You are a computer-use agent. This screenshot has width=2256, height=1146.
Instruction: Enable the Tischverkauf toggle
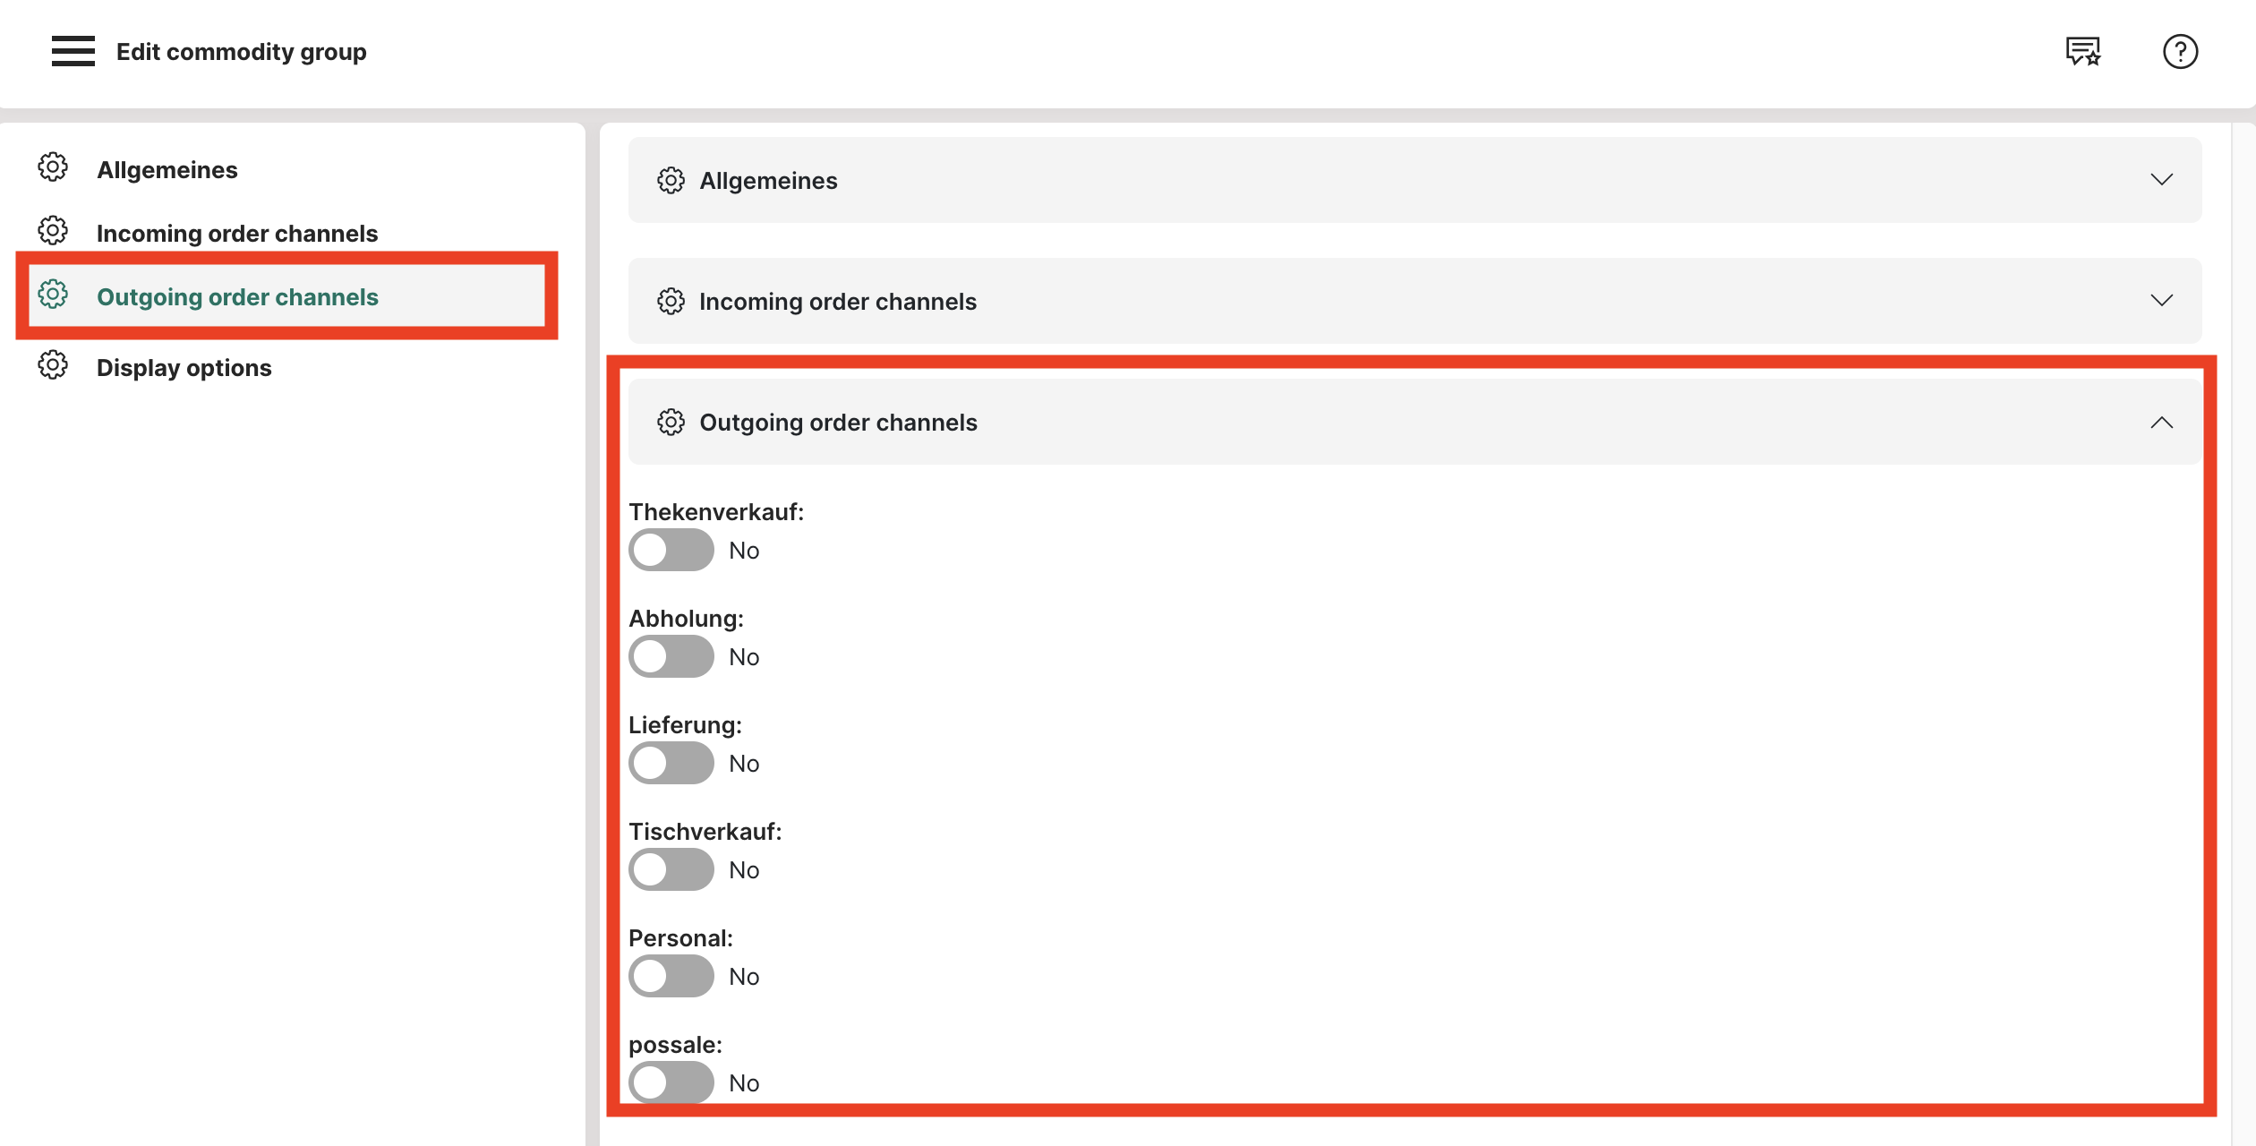[671, 869]
